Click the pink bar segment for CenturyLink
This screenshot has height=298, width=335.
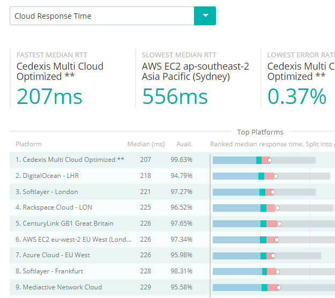tap(272, 223)
